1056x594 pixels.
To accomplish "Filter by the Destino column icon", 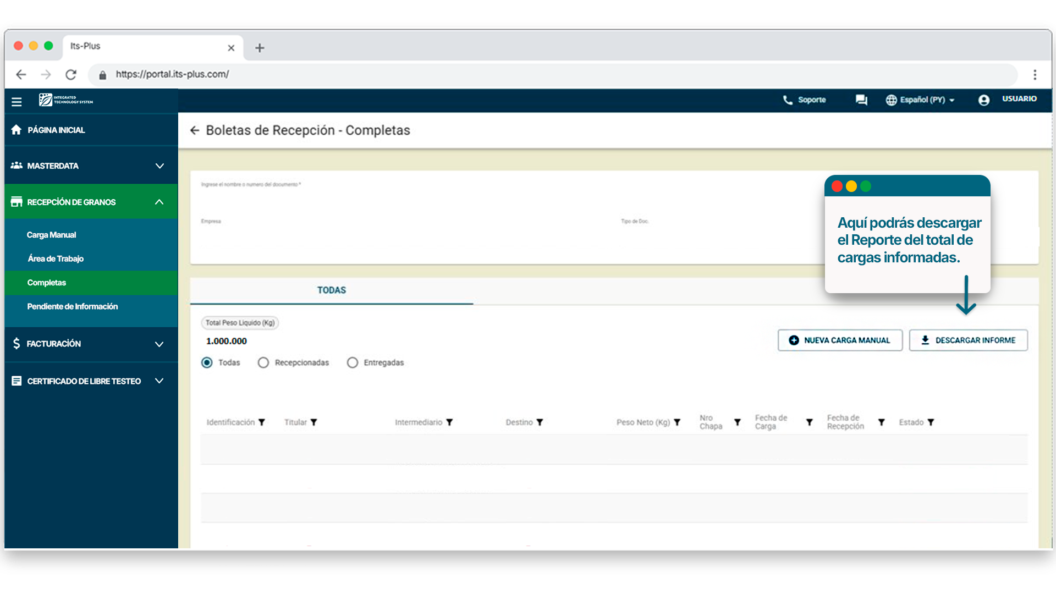I will (x=540, y=422).
